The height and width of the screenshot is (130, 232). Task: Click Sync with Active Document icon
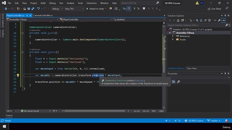tap(197, 21)
